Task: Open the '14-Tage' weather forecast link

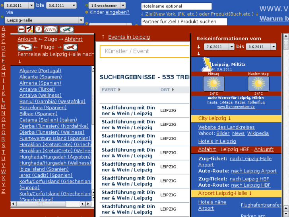Action: tap(226, 102)
